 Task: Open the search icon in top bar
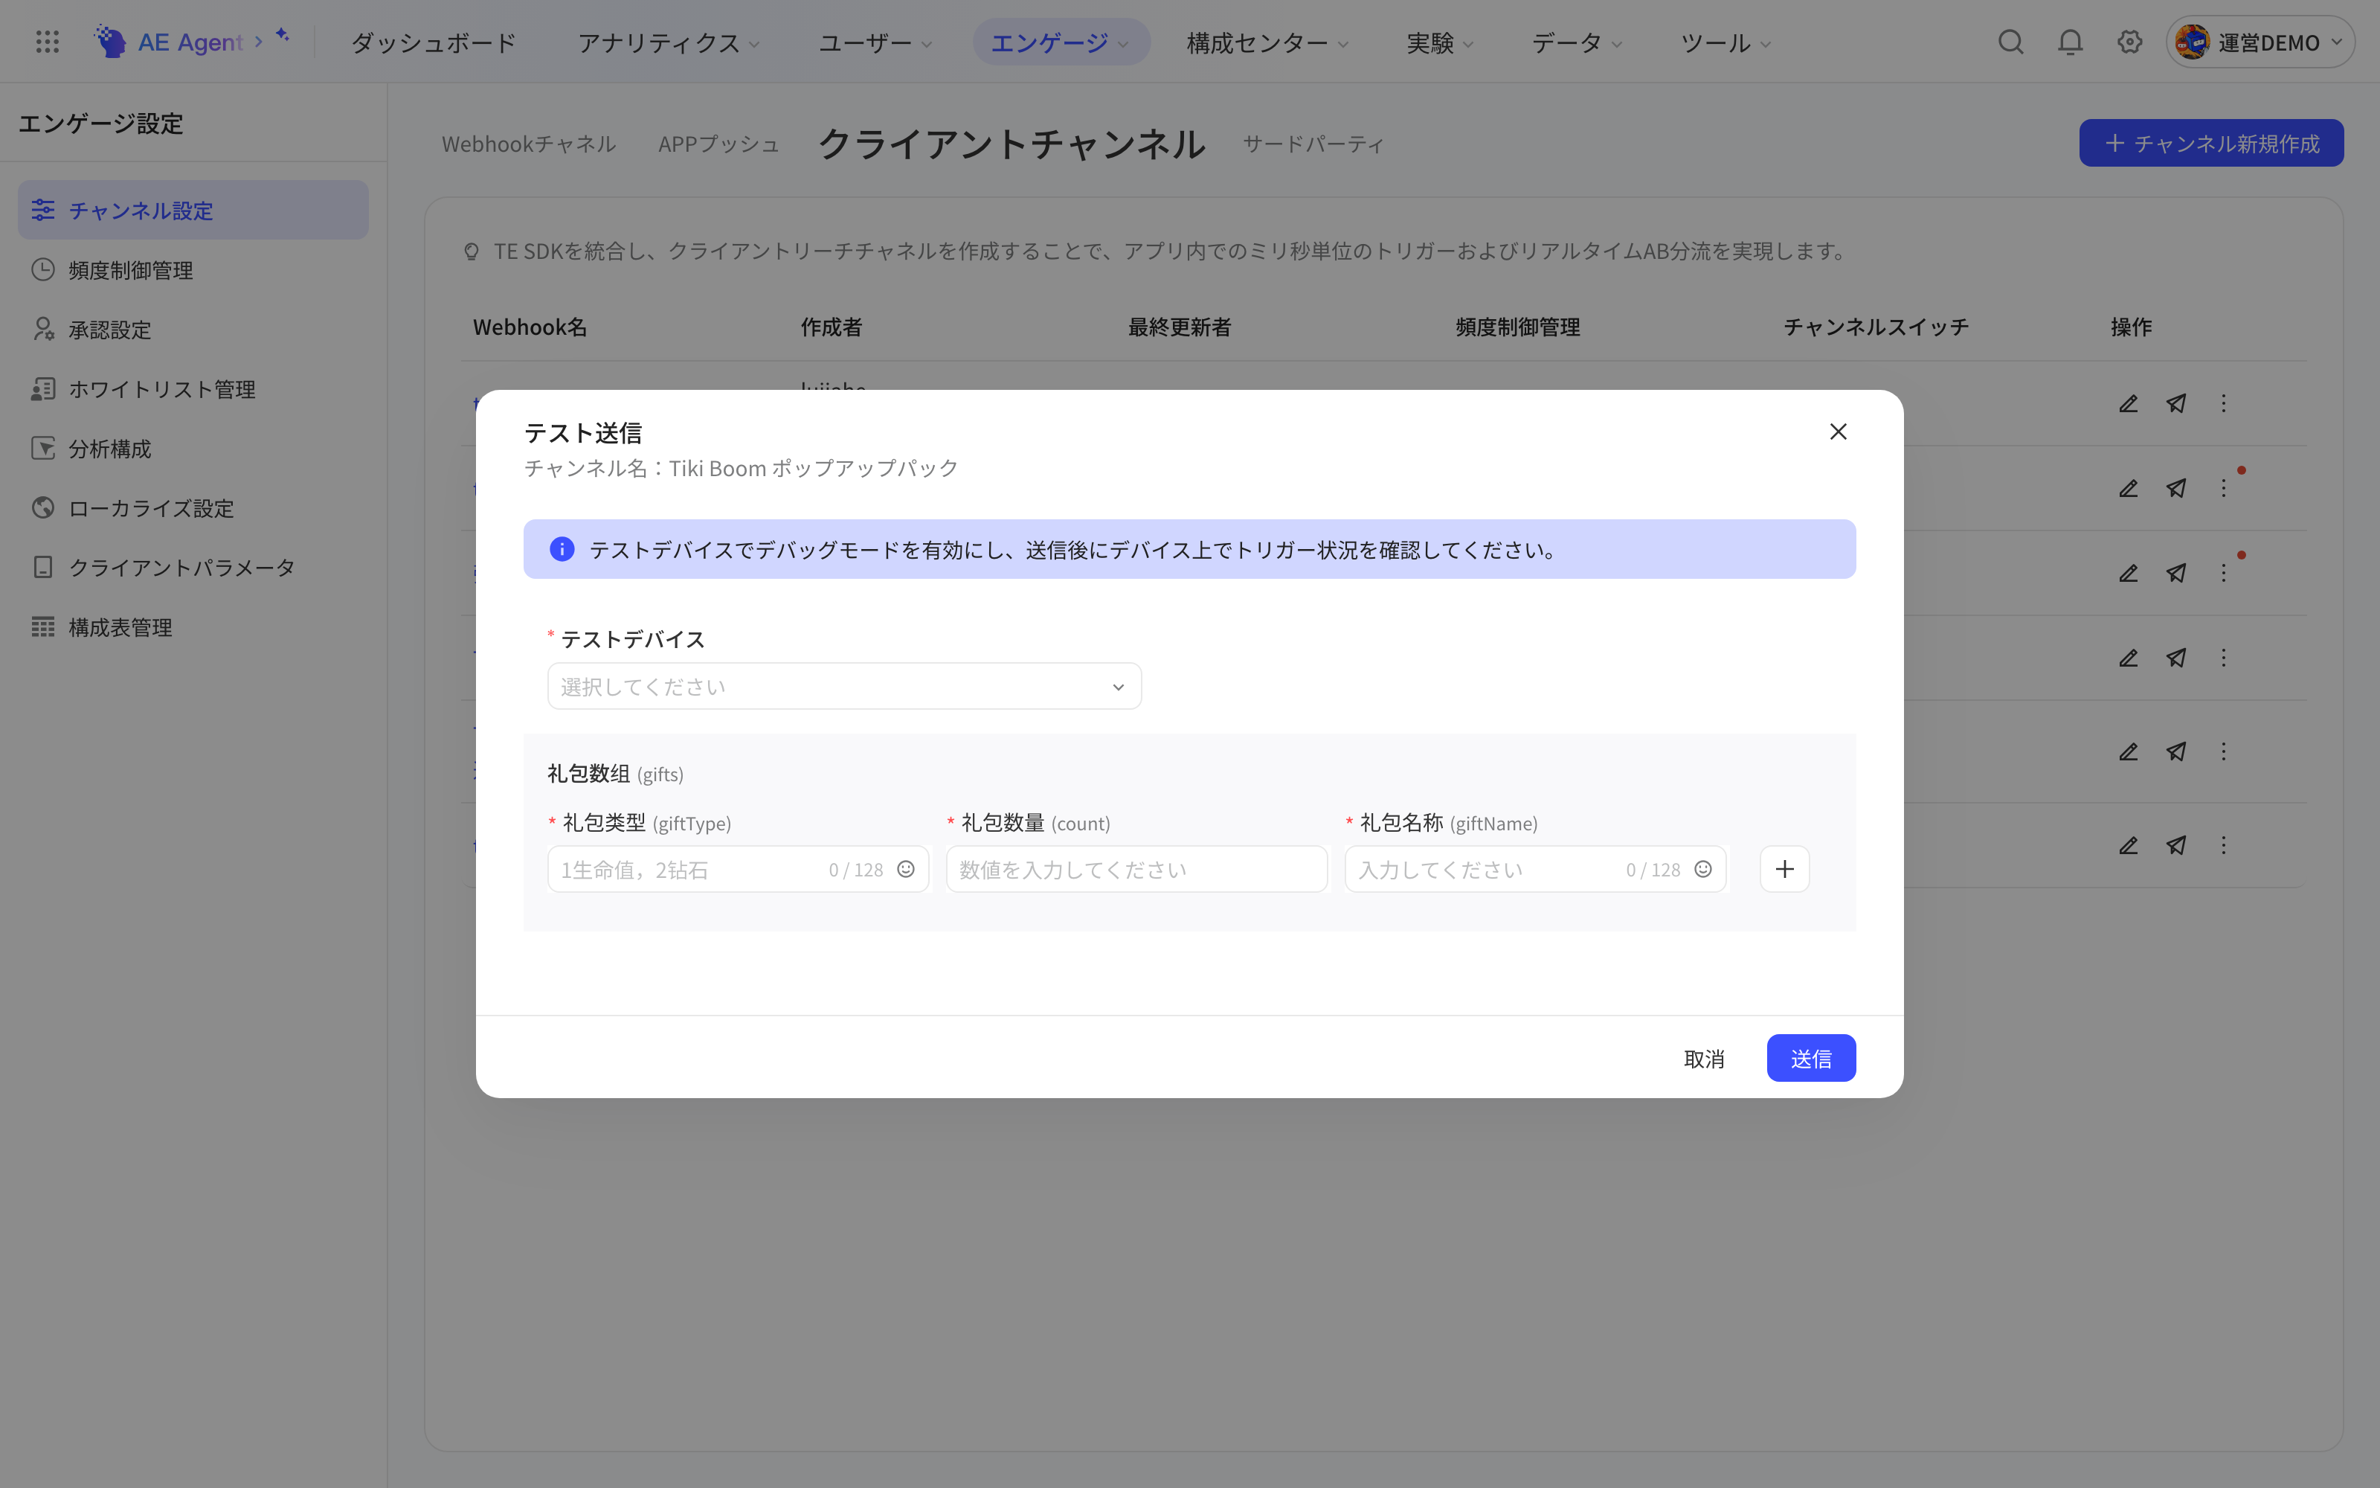pyautogui.click(x=2010, y=42)
